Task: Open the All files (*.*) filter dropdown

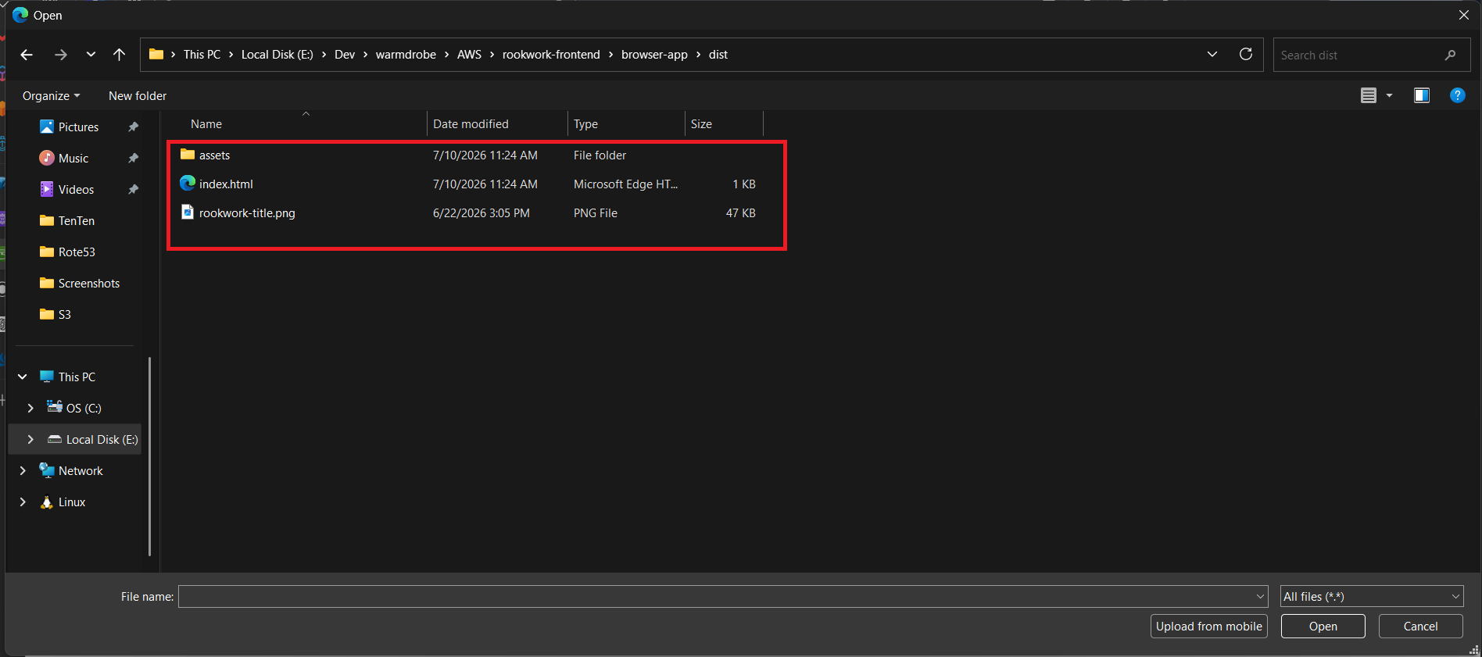Action: 1372,596
